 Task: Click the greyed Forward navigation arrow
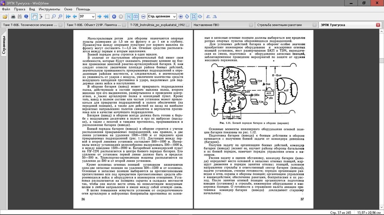121,16
